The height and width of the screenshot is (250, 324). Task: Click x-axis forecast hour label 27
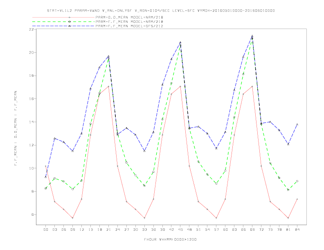click(x=126, y=230)
